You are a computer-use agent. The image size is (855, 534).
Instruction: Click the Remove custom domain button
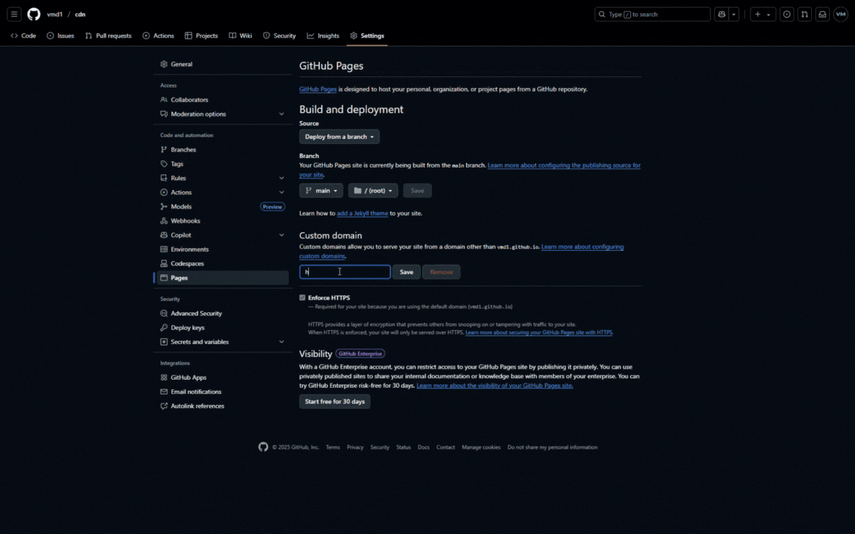(441, 272)
